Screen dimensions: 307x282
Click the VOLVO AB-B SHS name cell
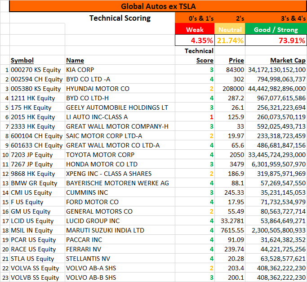click(x=120, y=278)
